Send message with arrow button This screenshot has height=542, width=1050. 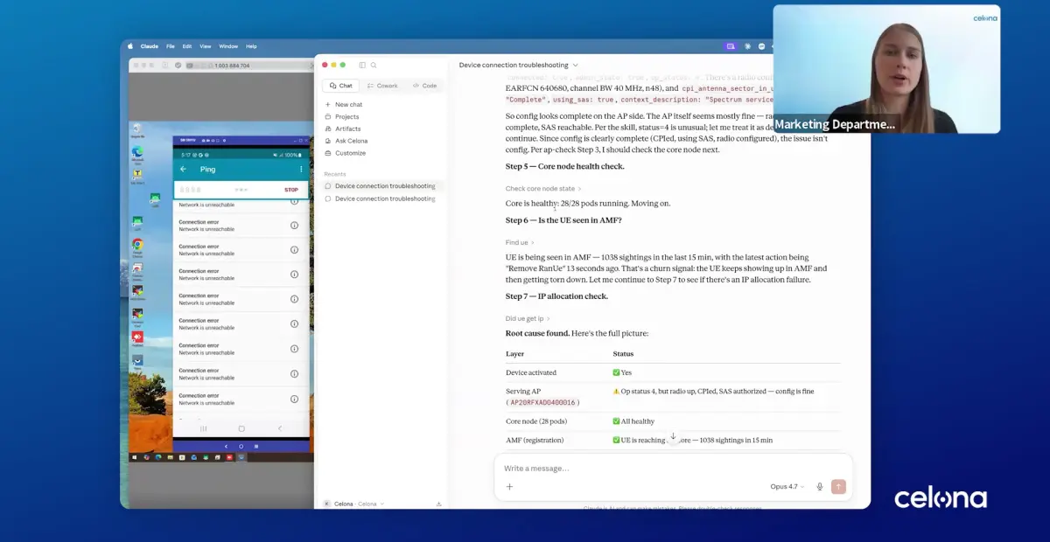[839, 487]
